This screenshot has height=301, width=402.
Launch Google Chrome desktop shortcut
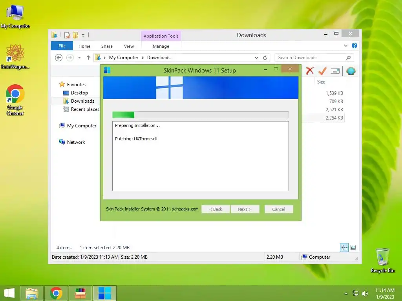15,100
